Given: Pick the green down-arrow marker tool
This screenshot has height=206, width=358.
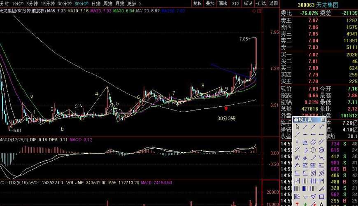Looking at the screenshot, I should (305, 204).
